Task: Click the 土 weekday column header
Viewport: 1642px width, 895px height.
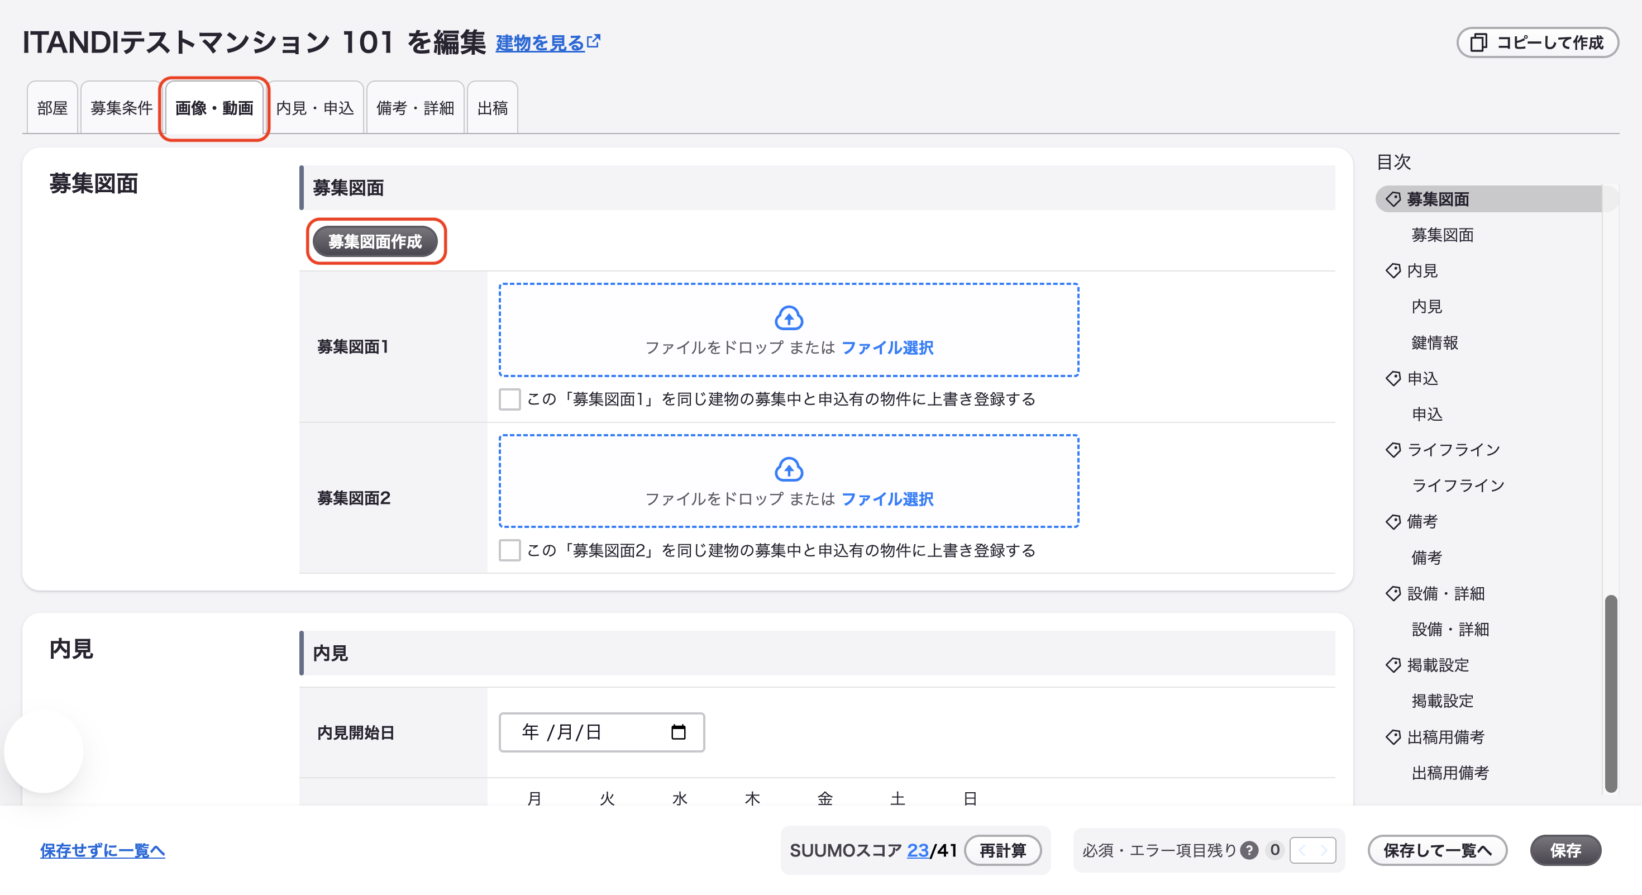Action: point(898,798)
